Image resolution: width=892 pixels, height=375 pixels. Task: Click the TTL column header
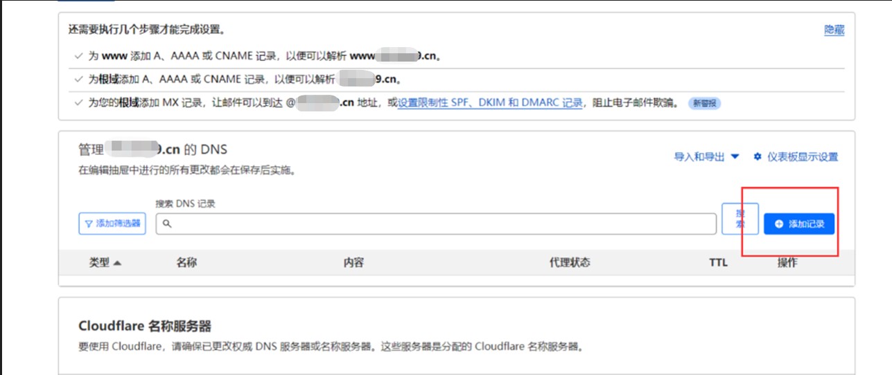718,262
